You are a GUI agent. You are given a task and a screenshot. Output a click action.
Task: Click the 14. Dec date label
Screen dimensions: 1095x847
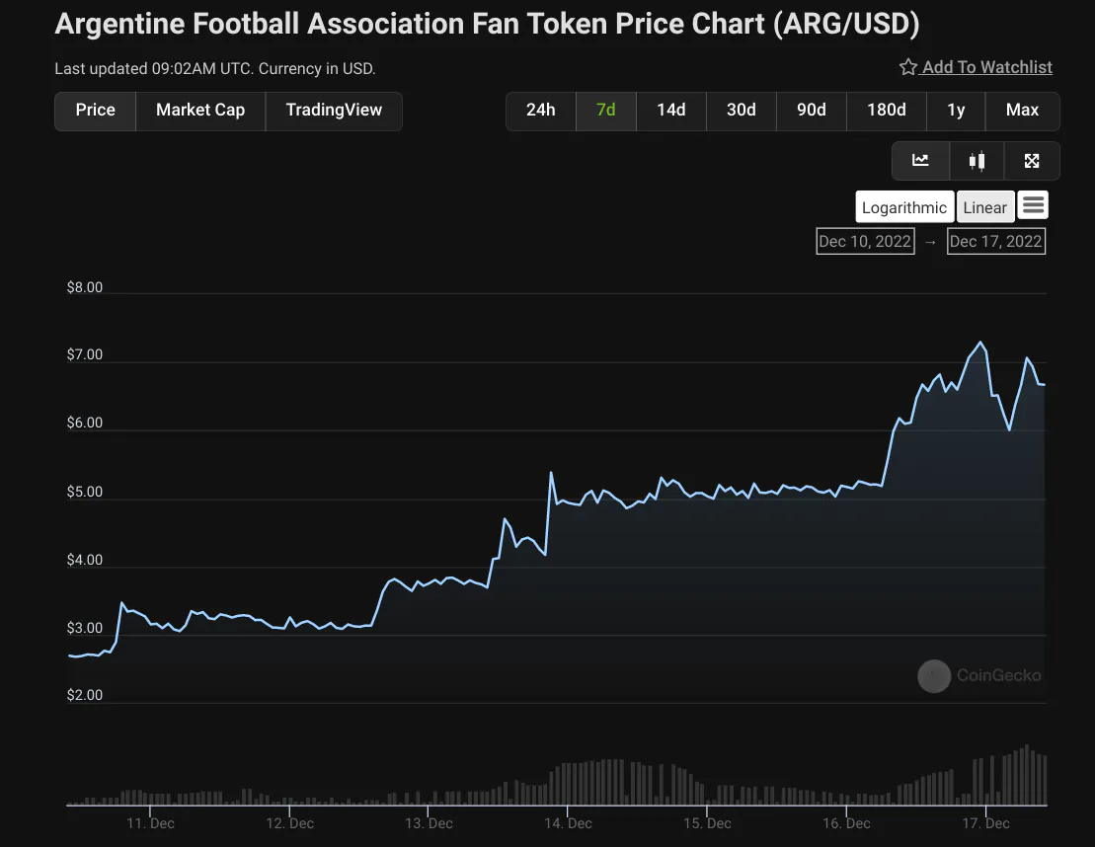tap(568, 823)
